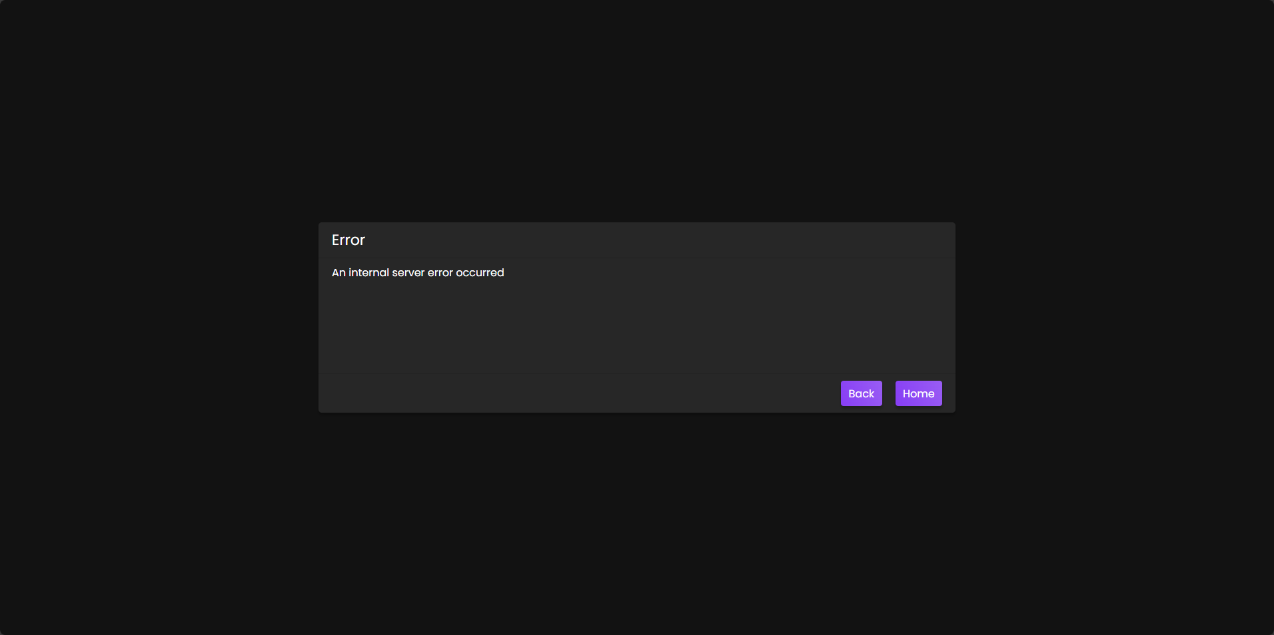Click the purple Back button
Viewport: 1274px width, 635px height.
(861, 393)
